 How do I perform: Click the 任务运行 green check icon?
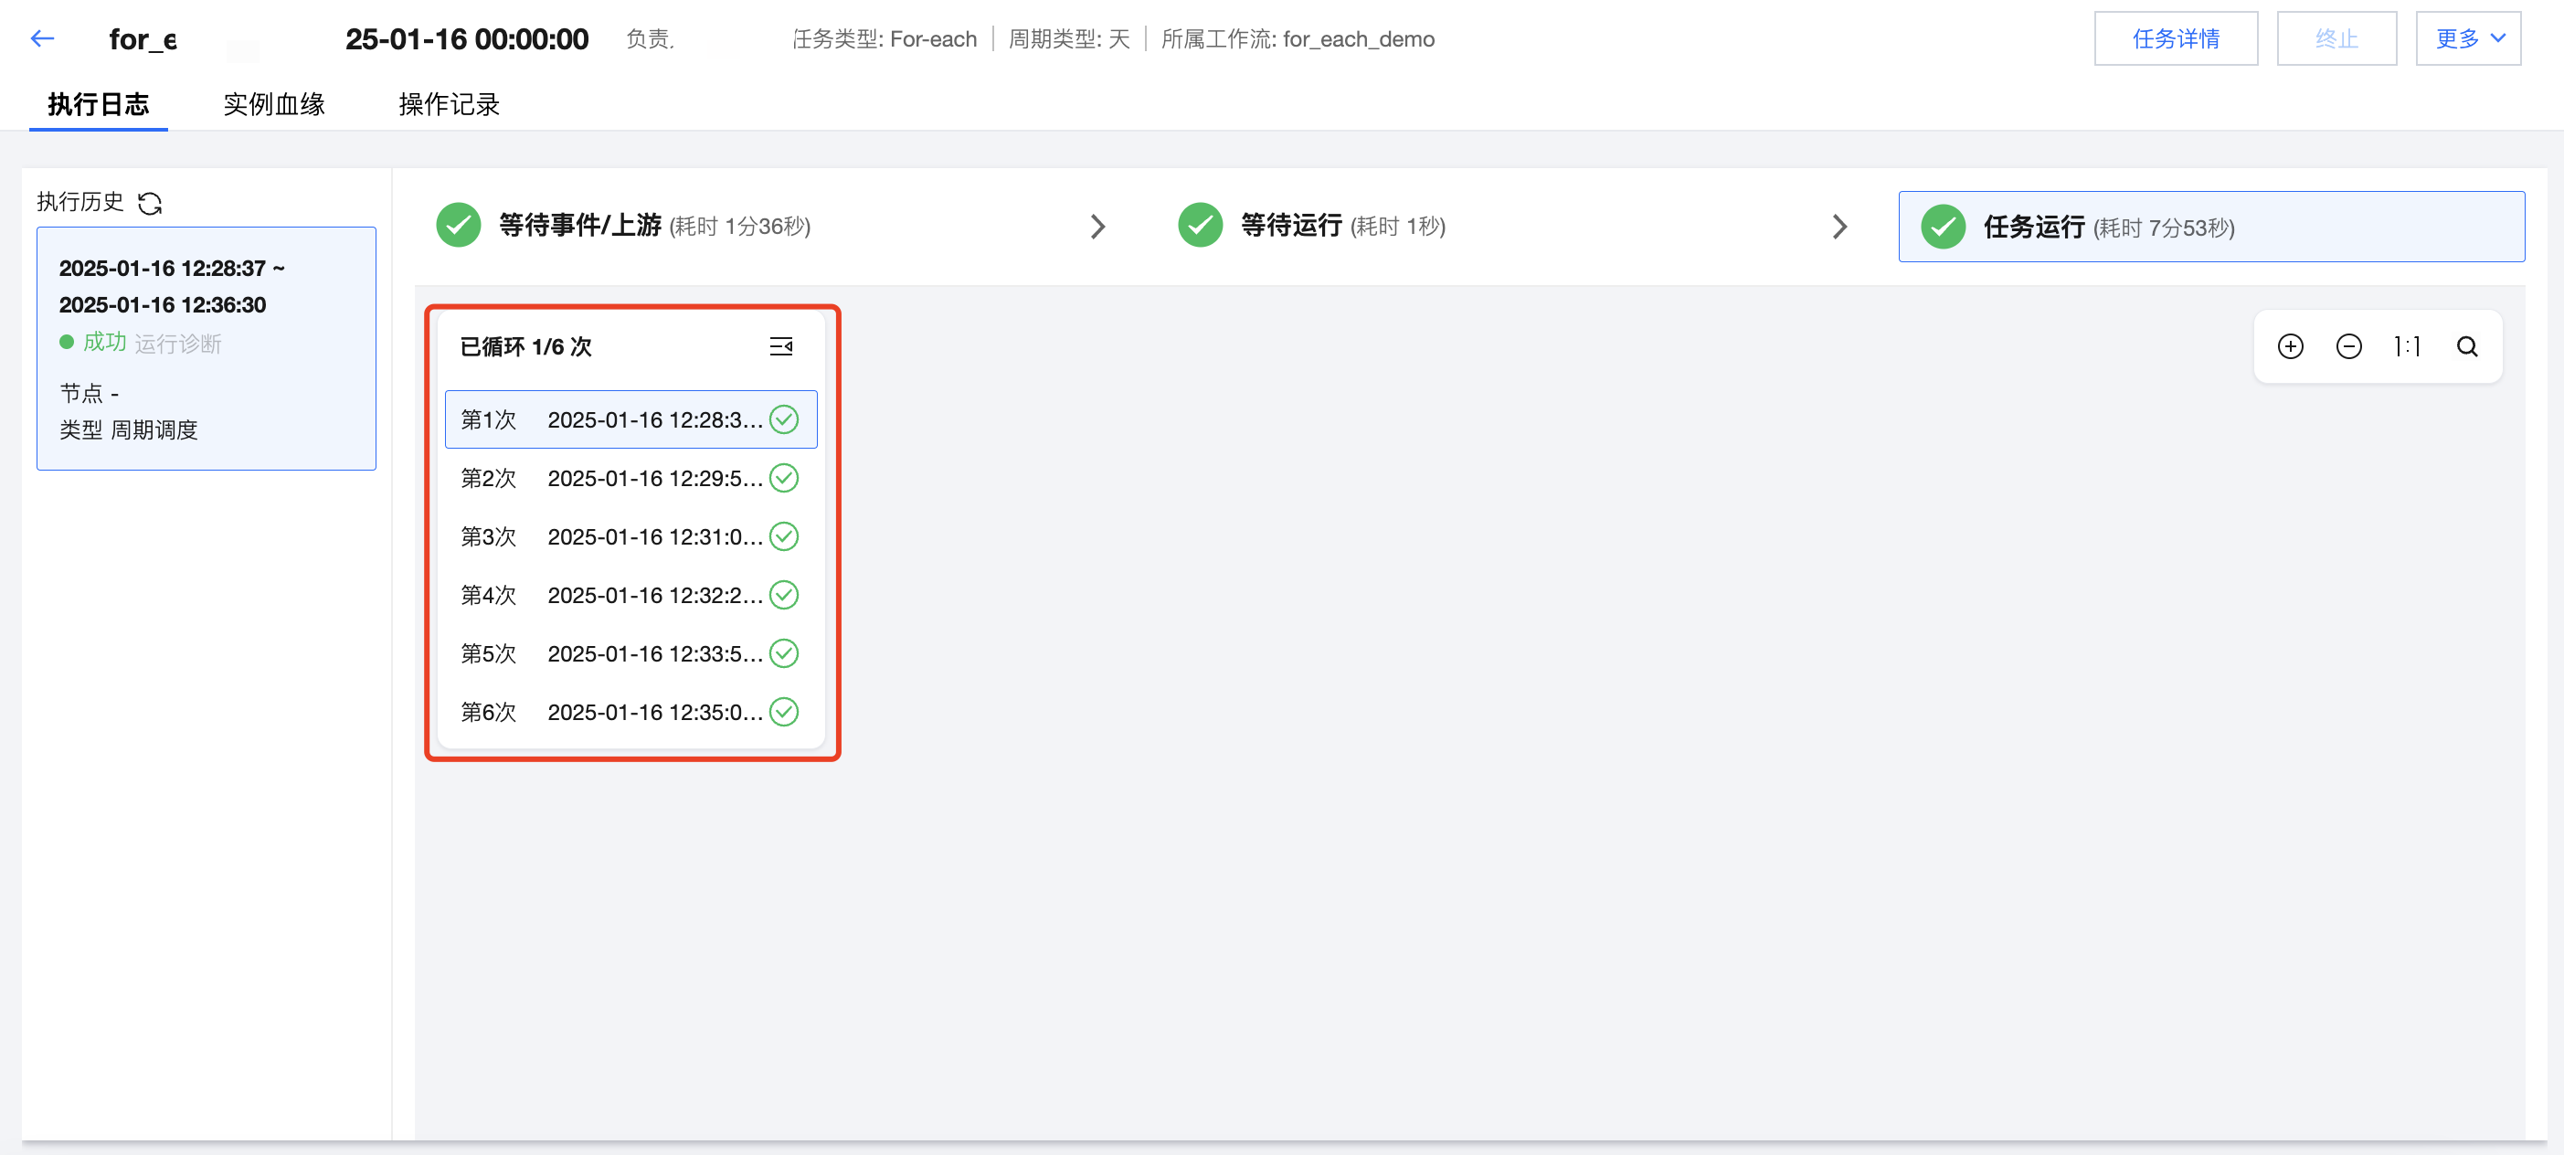click(x=1942, y=227)
